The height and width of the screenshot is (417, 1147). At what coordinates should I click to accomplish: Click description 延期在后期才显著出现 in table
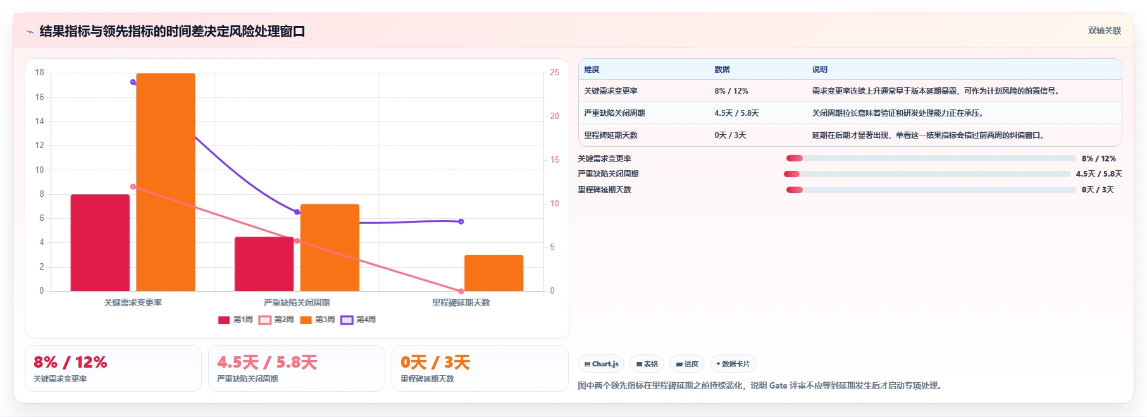click(928, 135)
